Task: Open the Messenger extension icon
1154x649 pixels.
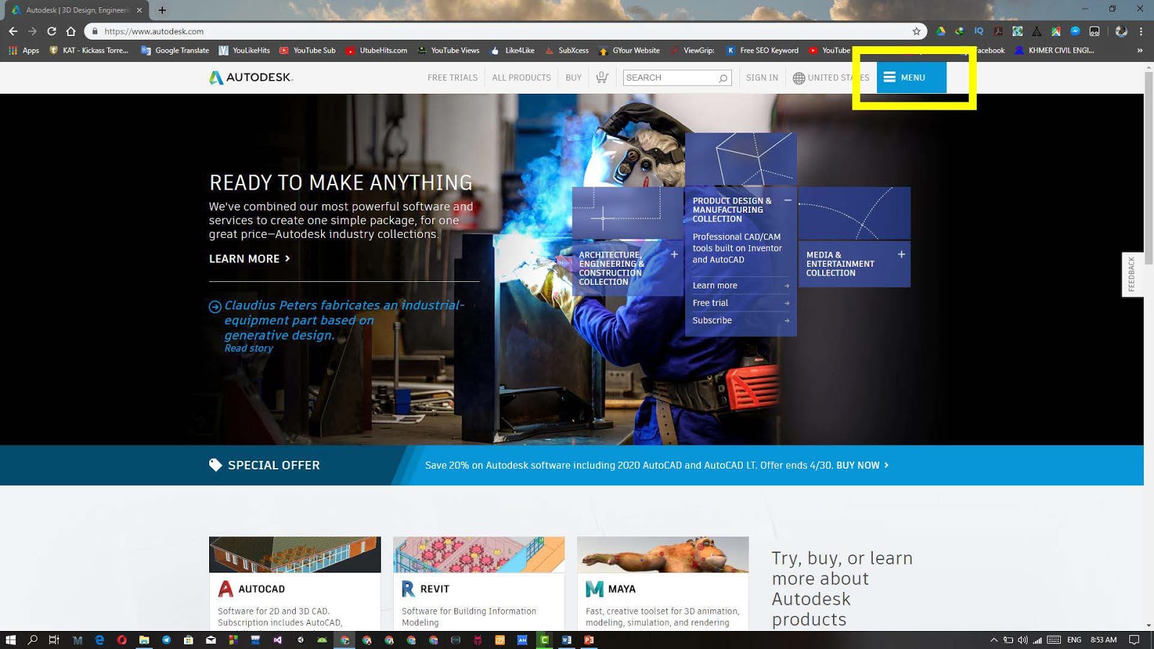Action: pos(1075,31)
